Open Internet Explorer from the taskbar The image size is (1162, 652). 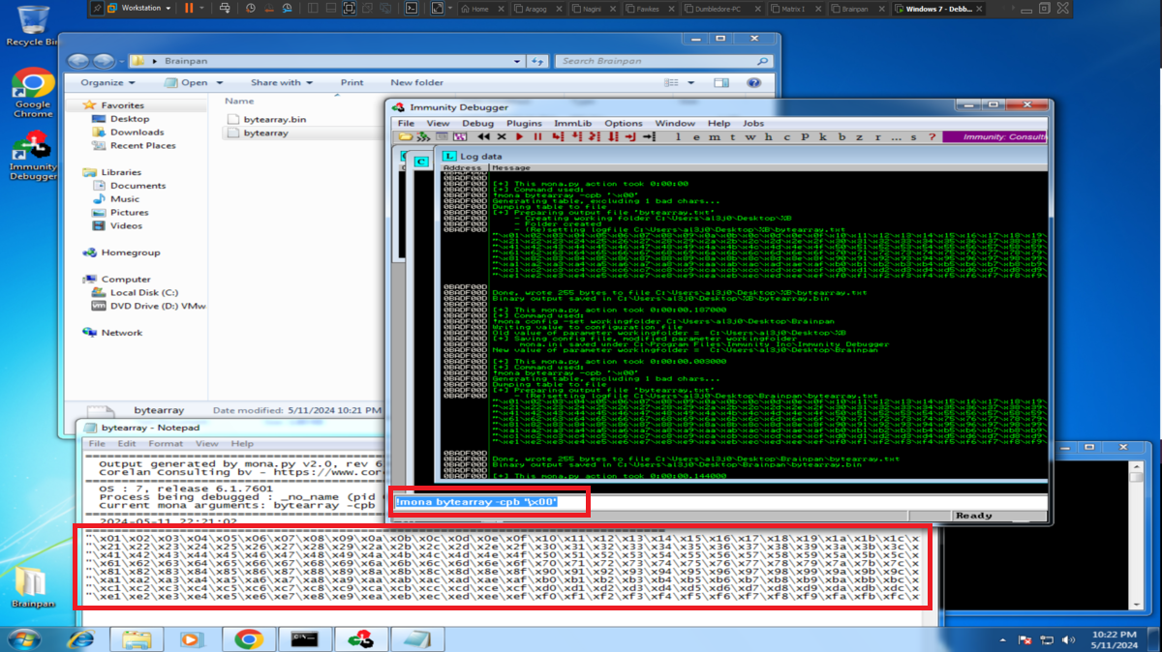pos(81,639)
